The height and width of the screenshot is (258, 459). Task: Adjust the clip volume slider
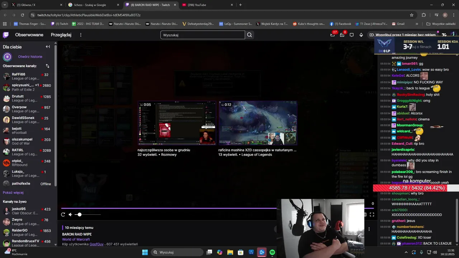[x=88, y=215]
